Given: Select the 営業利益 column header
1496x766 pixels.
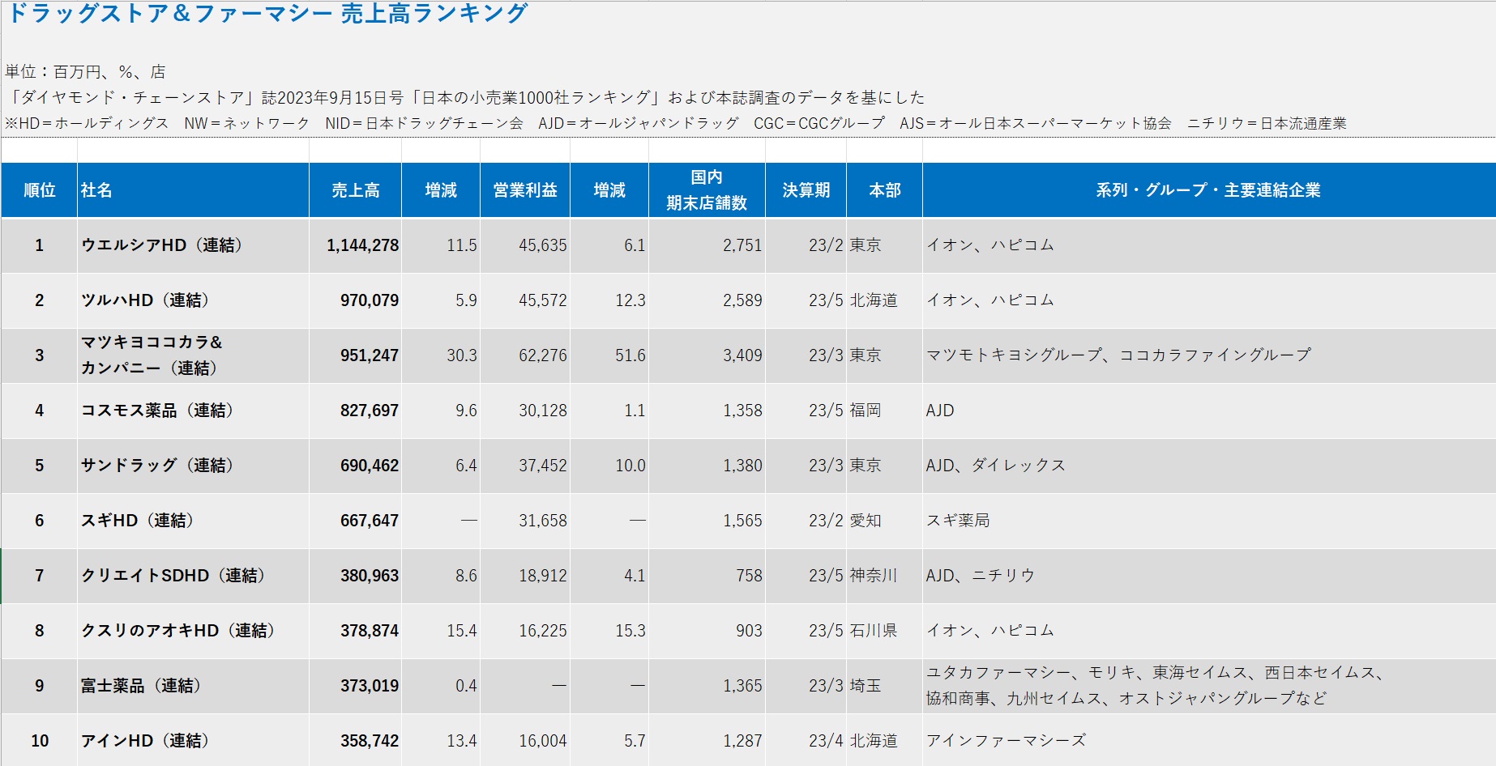Looking at the screenshot, I should pos(525,190).
